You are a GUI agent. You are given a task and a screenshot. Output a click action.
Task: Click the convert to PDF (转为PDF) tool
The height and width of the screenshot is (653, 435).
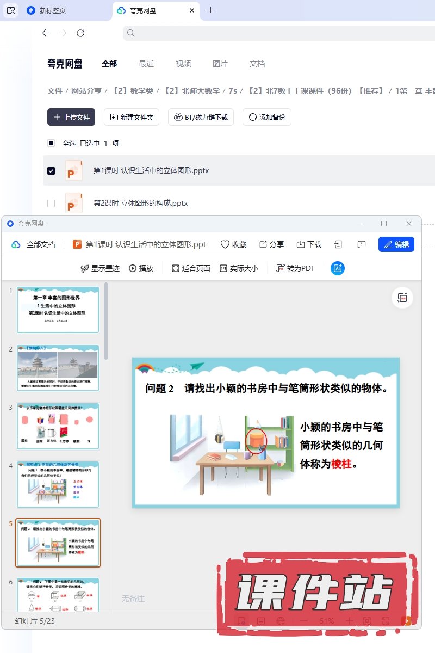tap(295, 268)
